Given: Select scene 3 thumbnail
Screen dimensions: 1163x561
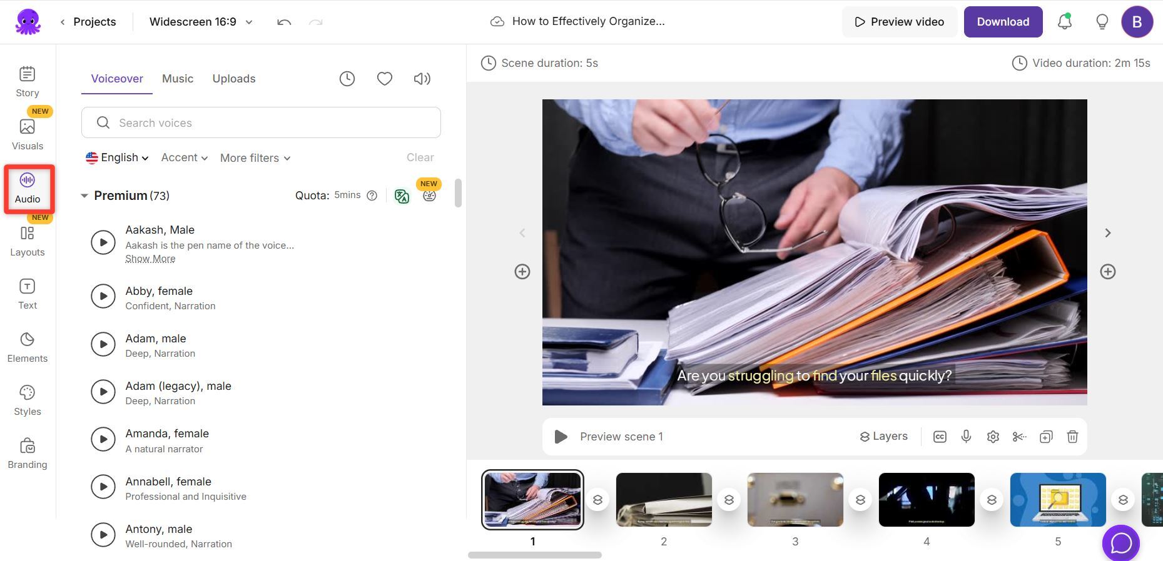Looking at the screenshot, I should [795, 500].
